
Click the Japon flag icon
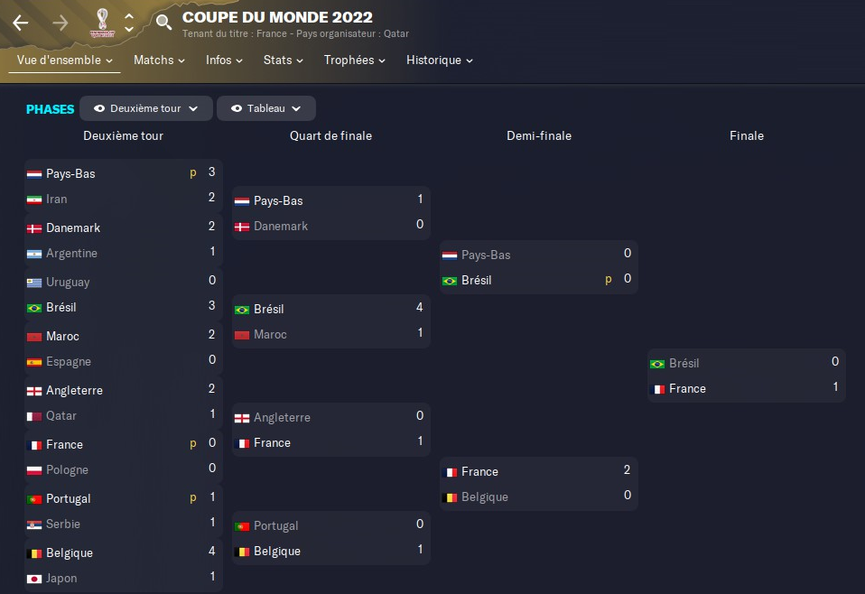click(x=34, y=579)
